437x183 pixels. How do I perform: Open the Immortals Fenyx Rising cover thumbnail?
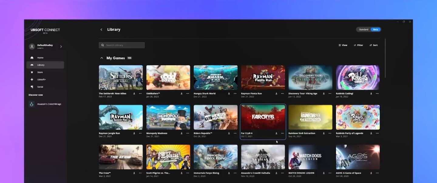216,157
